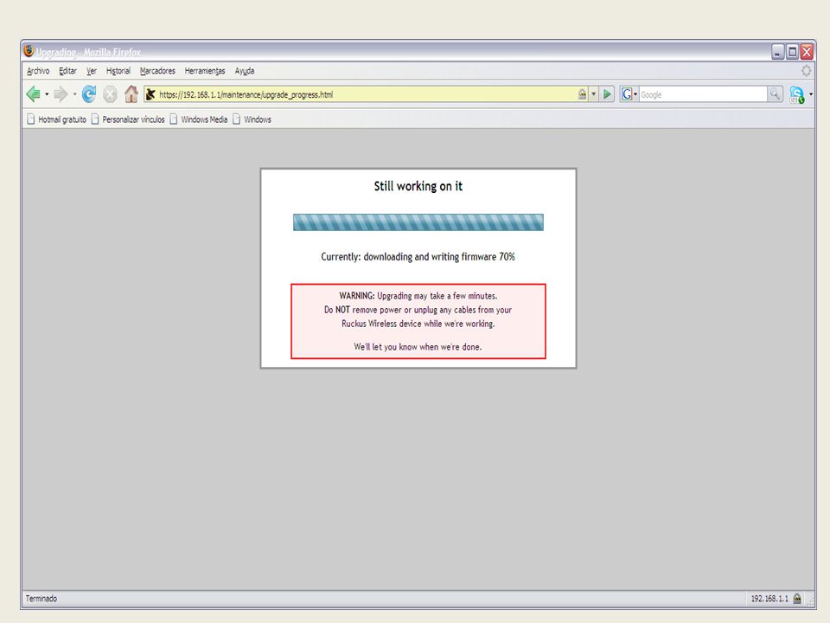Screen dimensions: 830x623
Task: Click the Firefox throbber activity icon
Action: click(806, 70)
